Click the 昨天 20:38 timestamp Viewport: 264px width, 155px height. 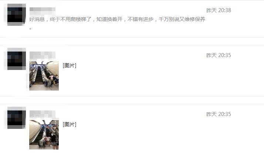click(219, 10)
